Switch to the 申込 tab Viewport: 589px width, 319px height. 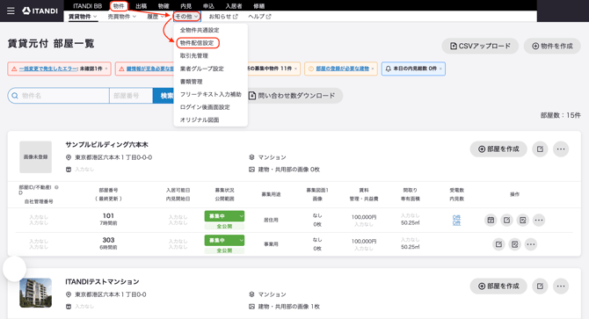tap(208, 6)
